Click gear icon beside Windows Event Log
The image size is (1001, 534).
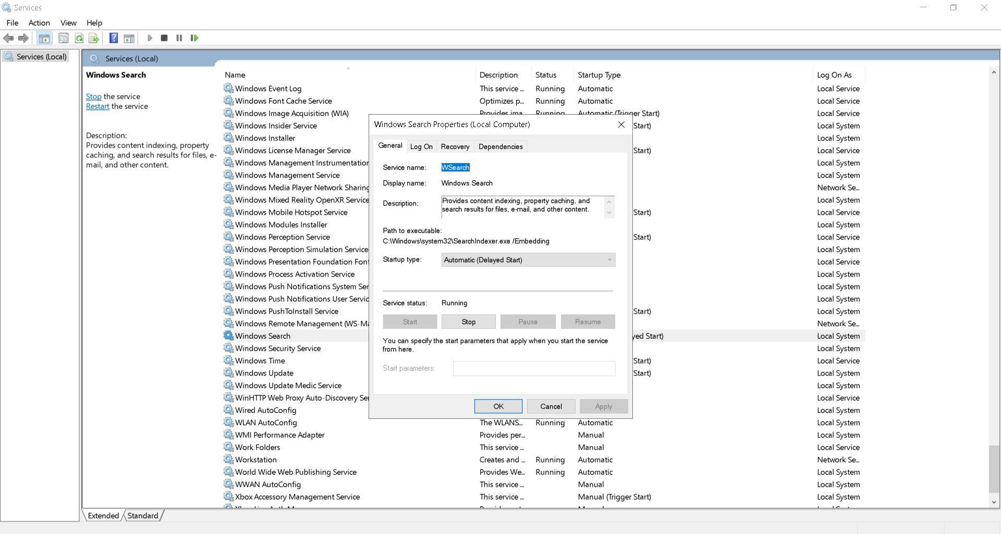point(228,88)
